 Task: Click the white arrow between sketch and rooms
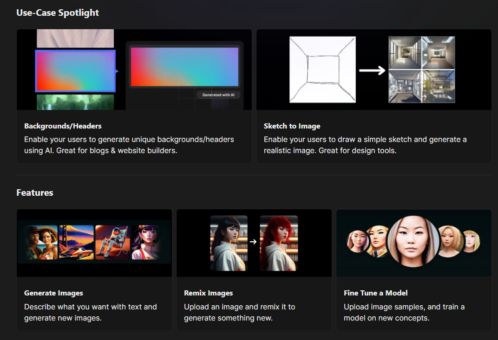(372, 71)
